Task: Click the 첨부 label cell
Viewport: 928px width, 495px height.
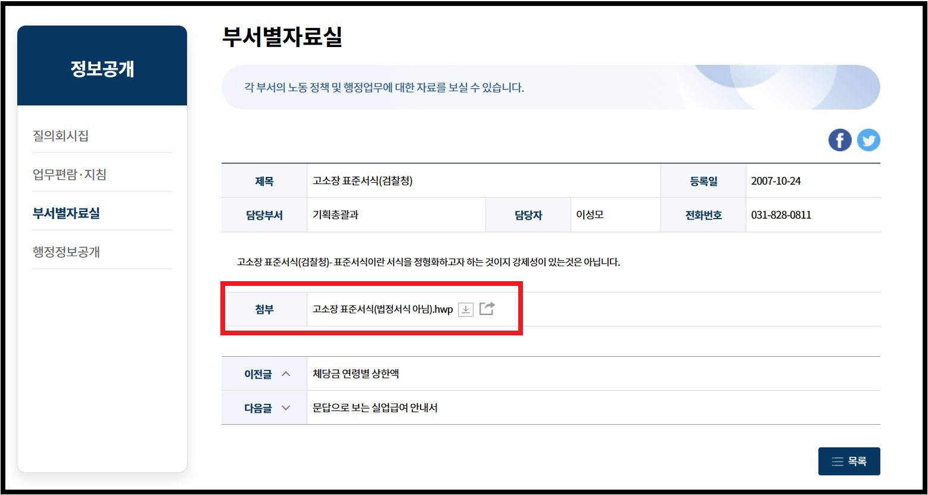Action: [264, 310]
